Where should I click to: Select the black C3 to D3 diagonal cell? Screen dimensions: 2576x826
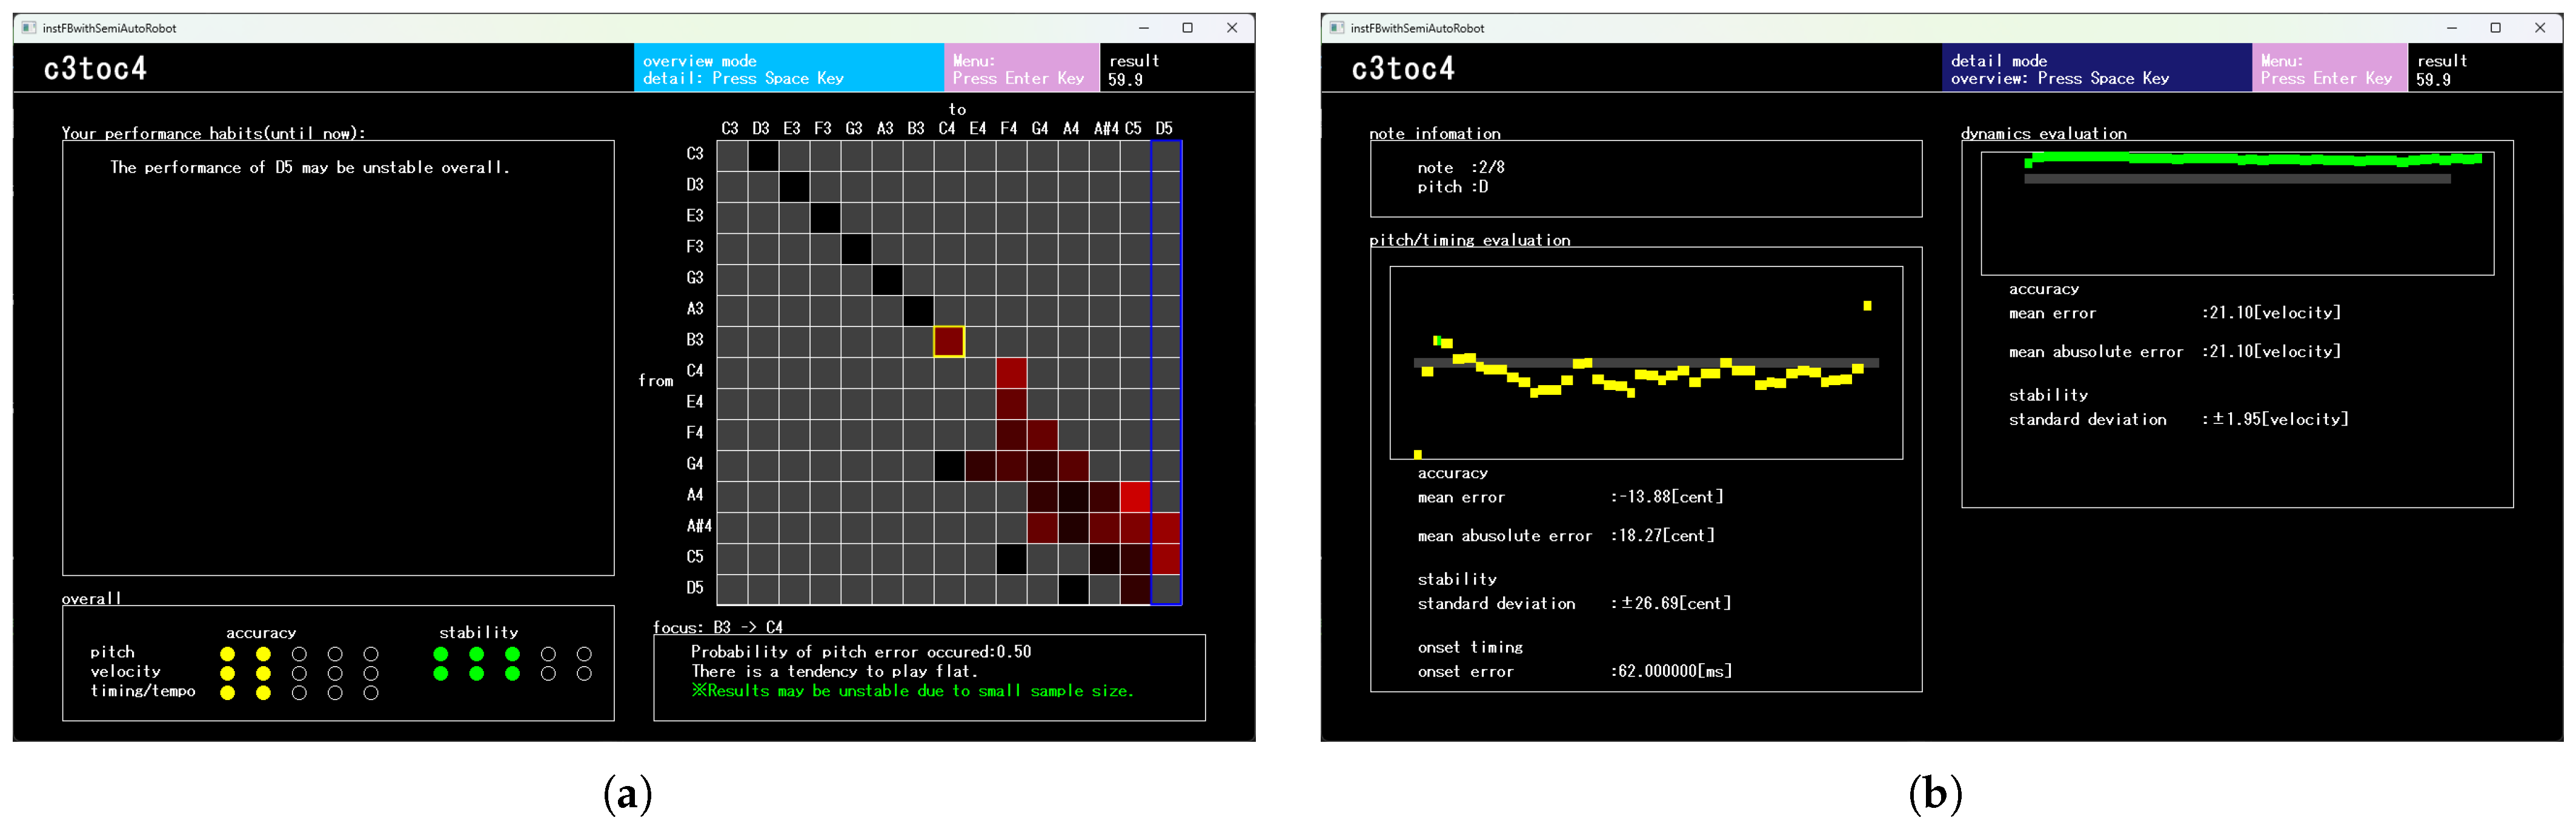(763, 155)
